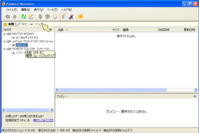The height and width of the screenshot is (133, 199).
Task: Open the ヘルプ(H) menu
Action: tap(66, 9)
